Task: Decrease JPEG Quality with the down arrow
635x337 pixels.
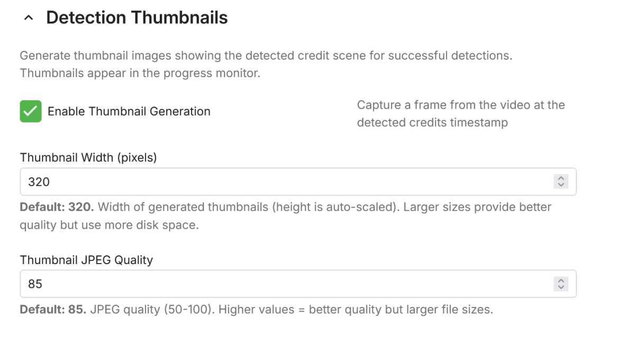Action: click(560, 287)
